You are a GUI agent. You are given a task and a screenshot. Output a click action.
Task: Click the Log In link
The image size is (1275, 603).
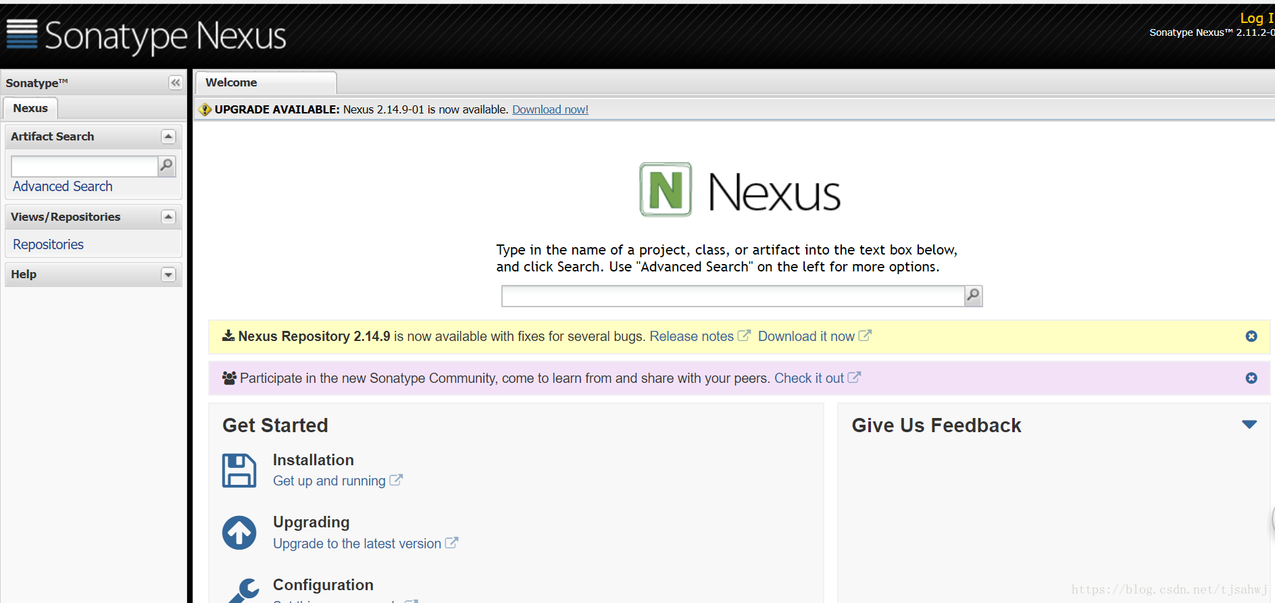[x=1257, y=18]
